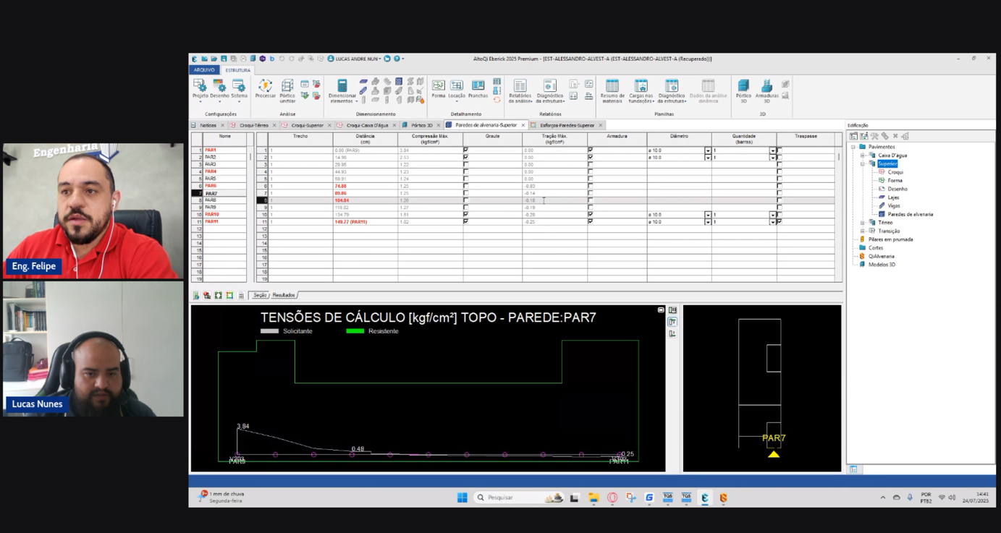Launch Armaduras 3D view
Image resolution: width=1001 pixels, height=533 pixels.
pos(766,86)
